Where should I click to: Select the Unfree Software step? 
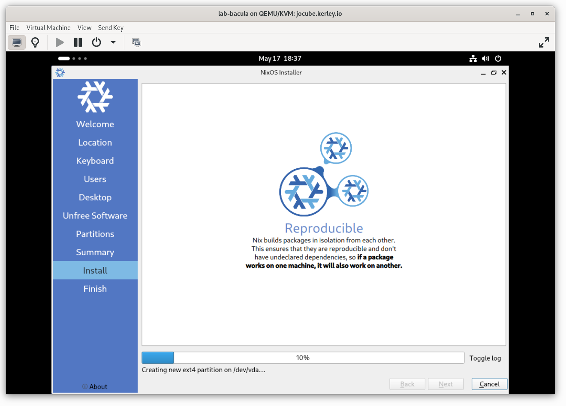pos(95,216)
